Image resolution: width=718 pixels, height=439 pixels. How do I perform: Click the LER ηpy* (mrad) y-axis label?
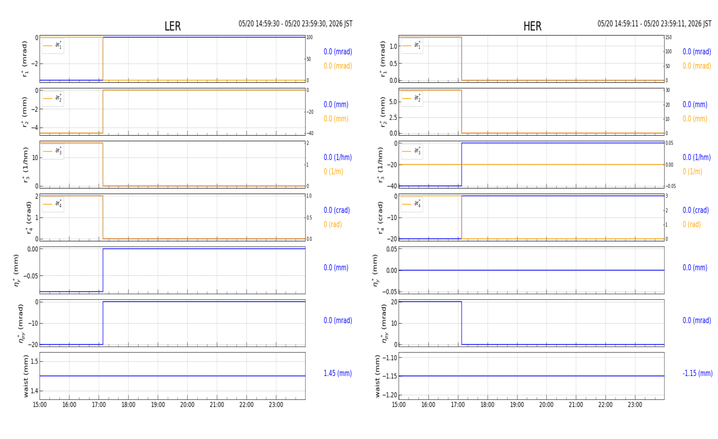21,323
